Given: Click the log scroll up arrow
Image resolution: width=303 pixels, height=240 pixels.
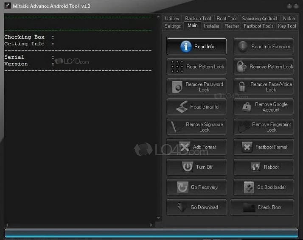Looking at the screenshot, I should [158, 17].
